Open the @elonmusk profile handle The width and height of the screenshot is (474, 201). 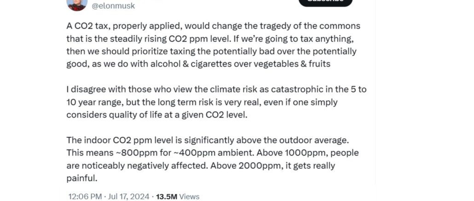[114, 6]
